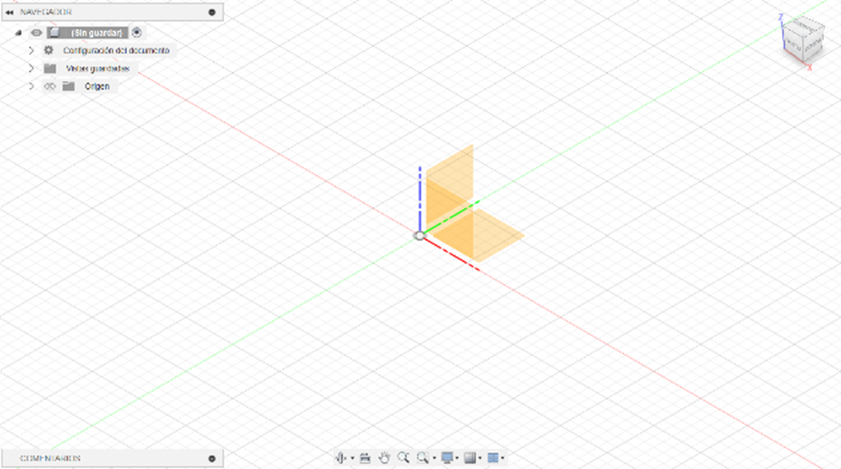Select the Zoom Window tool
This screenshot has height=469, width=841.
pyautogui.click(x=423, y=457)
